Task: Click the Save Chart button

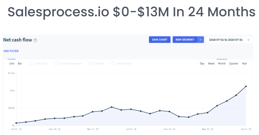Action: pos(160,40)
